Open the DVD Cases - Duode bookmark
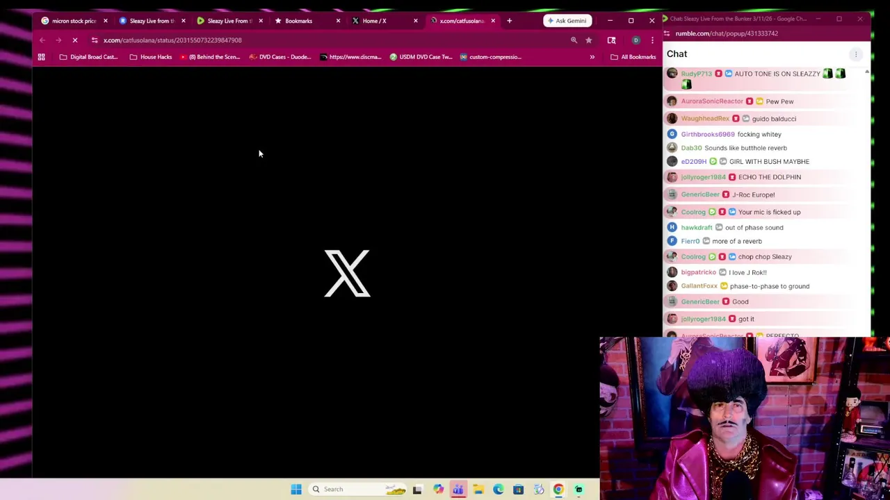 click(x=280, y=57)
